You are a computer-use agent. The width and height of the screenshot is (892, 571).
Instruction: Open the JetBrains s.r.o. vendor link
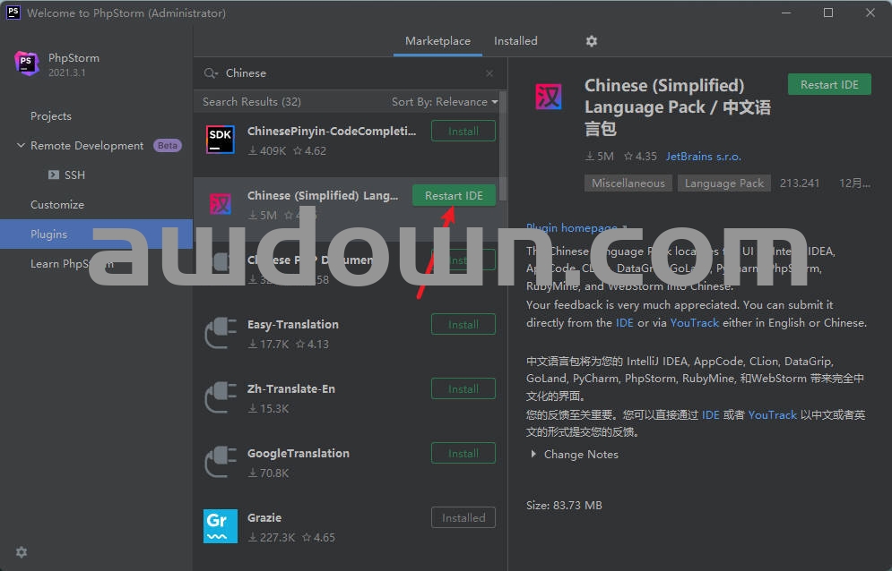click(703, 157)
